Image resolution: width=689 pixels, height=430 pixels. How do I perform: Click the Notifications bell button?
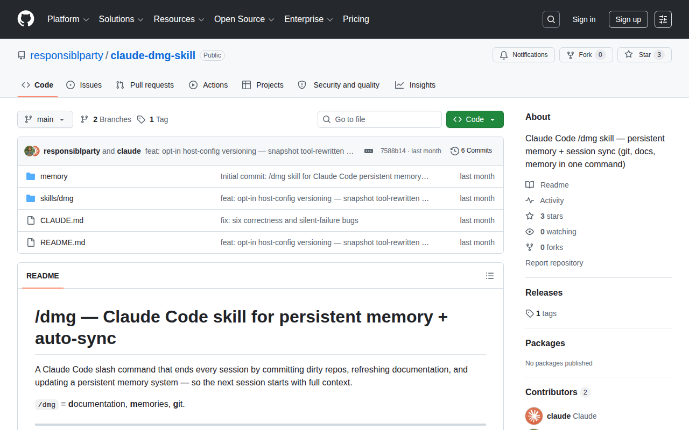524,55
